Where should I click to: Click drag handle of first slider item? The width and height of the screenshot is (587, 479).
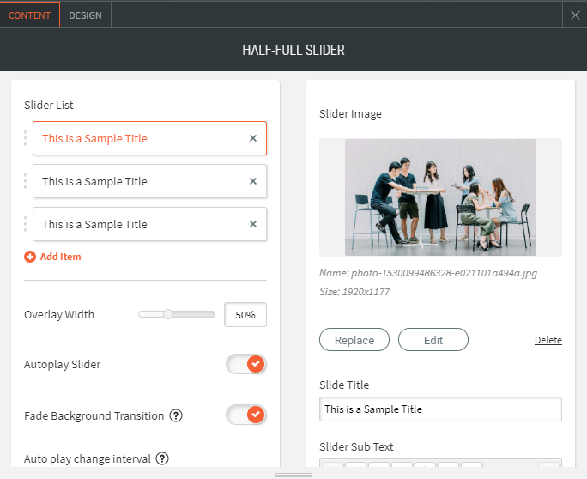coord(26,138)
